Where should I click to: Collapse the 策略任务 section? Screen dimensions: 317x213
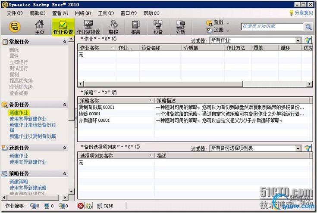click(65, 173)
